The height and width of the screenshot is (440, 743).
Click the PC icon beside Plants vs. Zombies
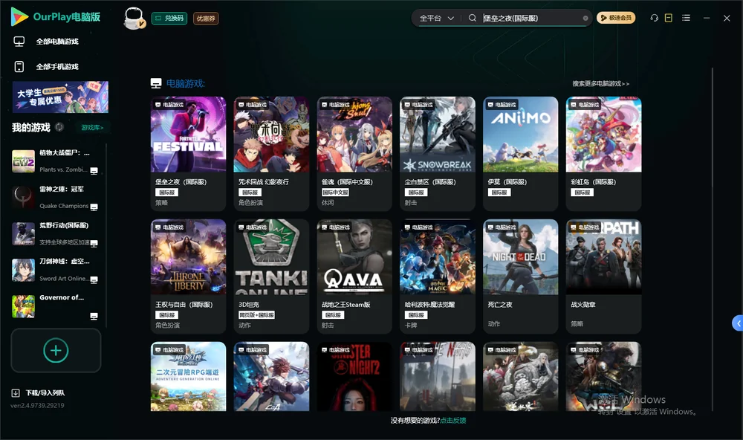point(94,171)
